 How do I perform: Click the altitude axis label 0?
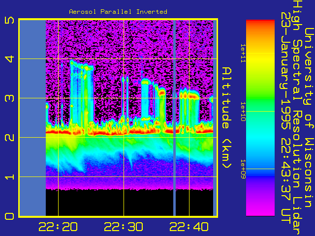(9, 216)
